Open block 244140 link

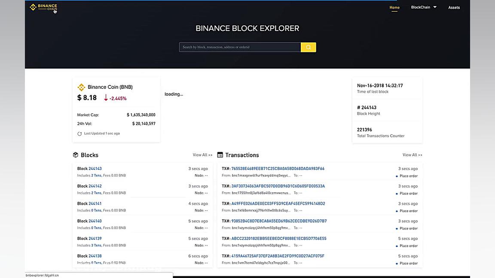click(x=95, y=221)
